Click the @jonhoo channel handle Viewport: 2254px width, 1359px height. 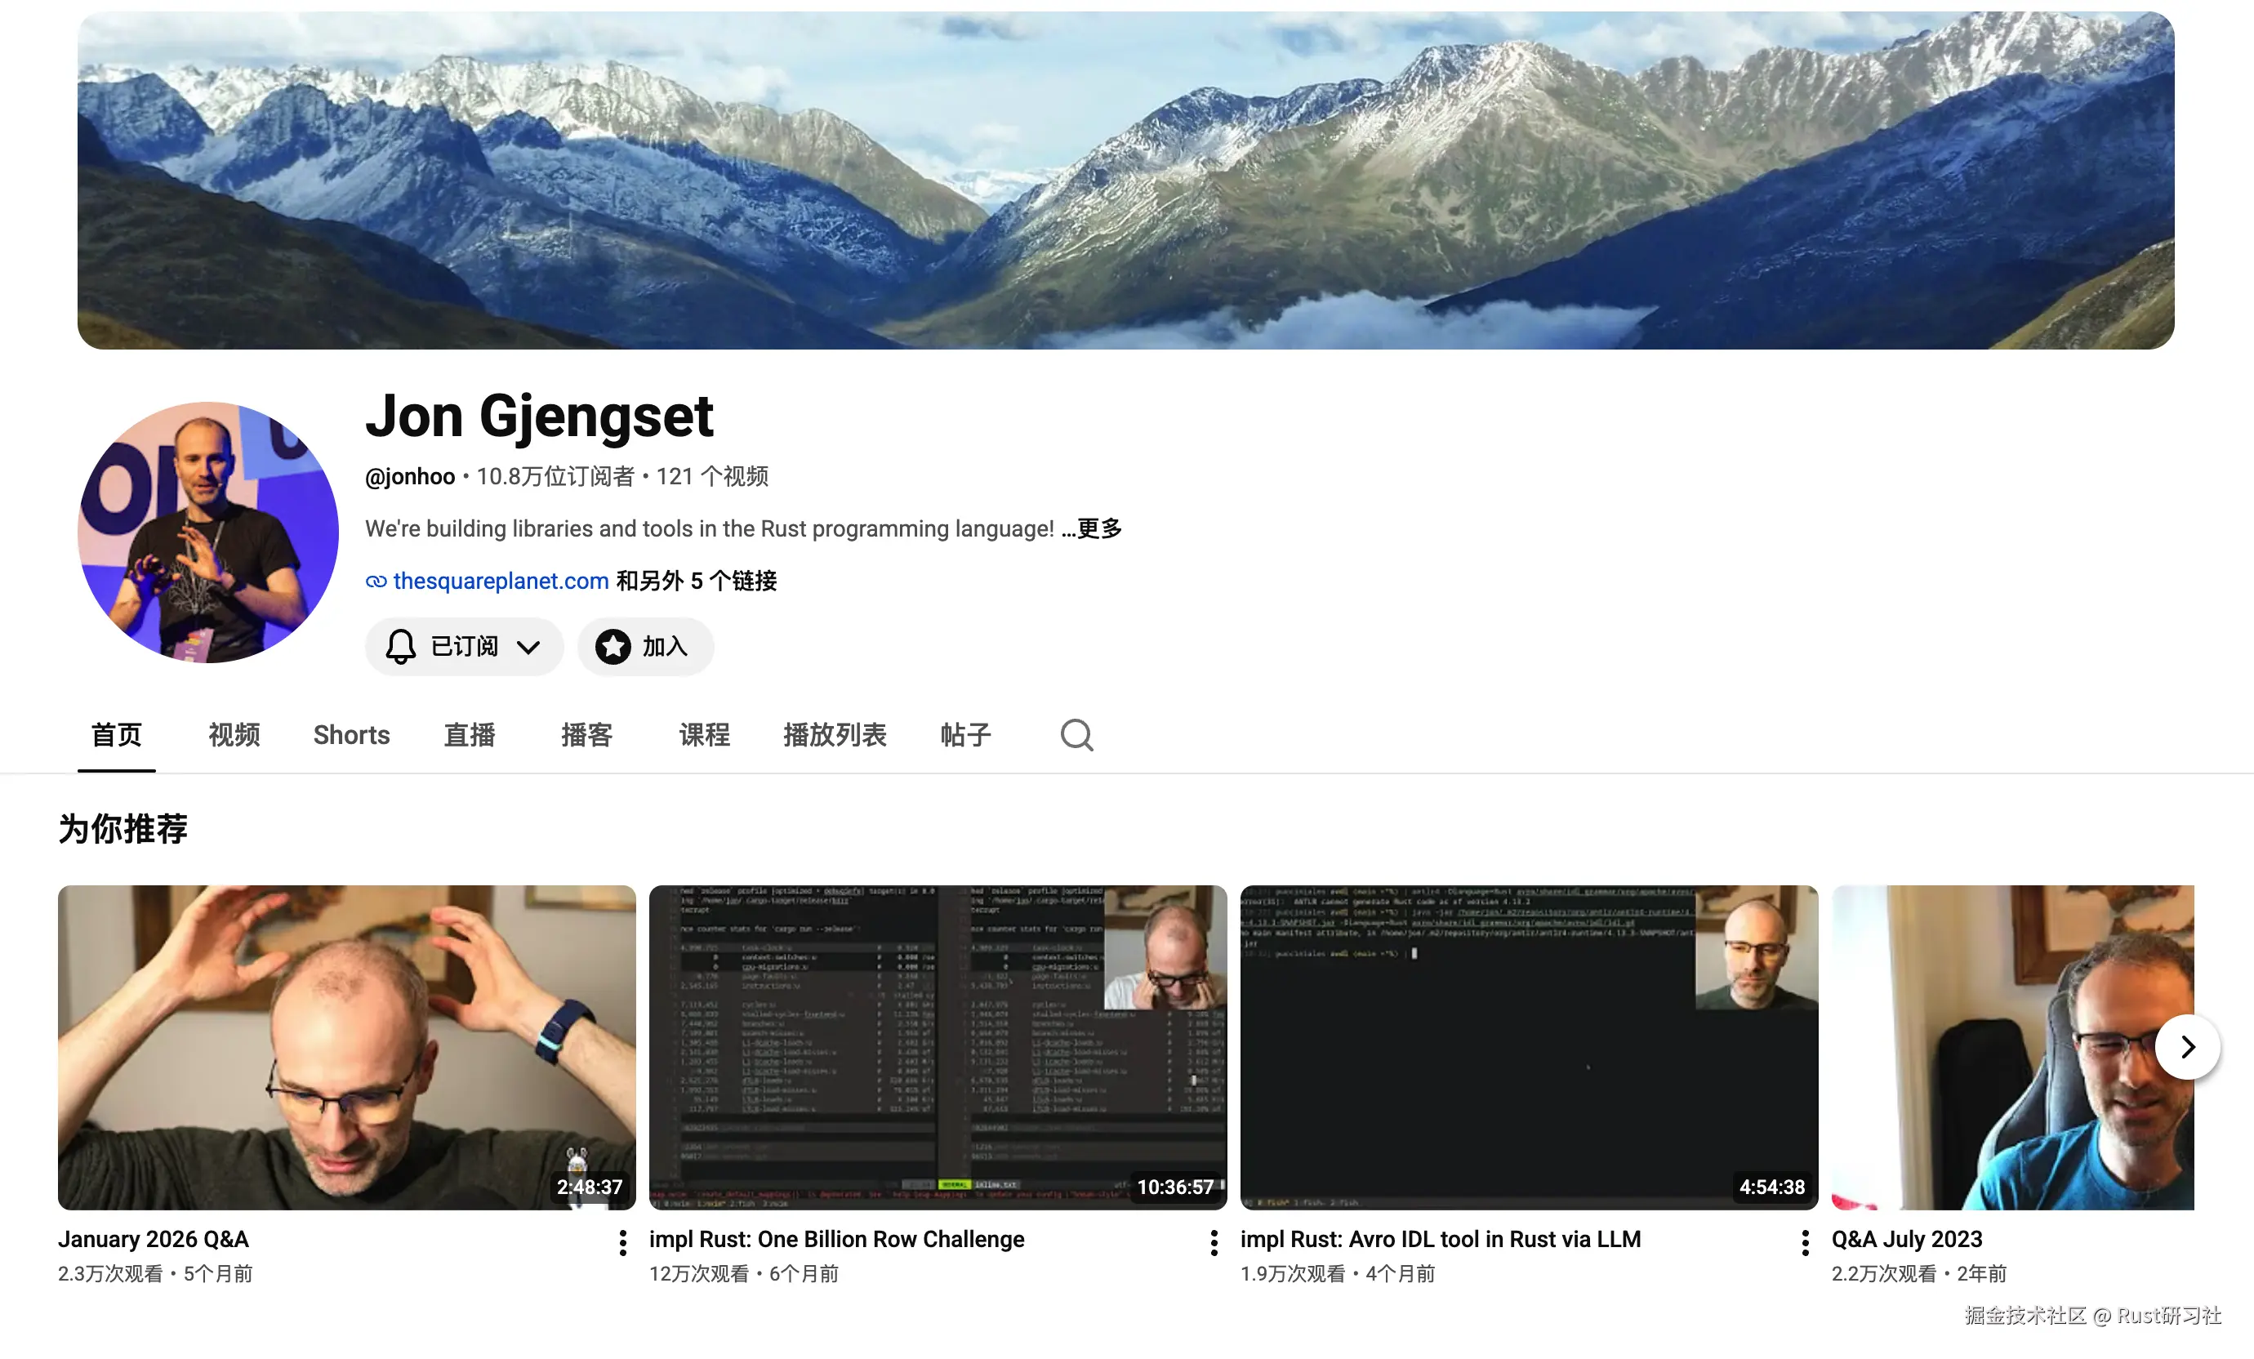(x=410, y=476)
